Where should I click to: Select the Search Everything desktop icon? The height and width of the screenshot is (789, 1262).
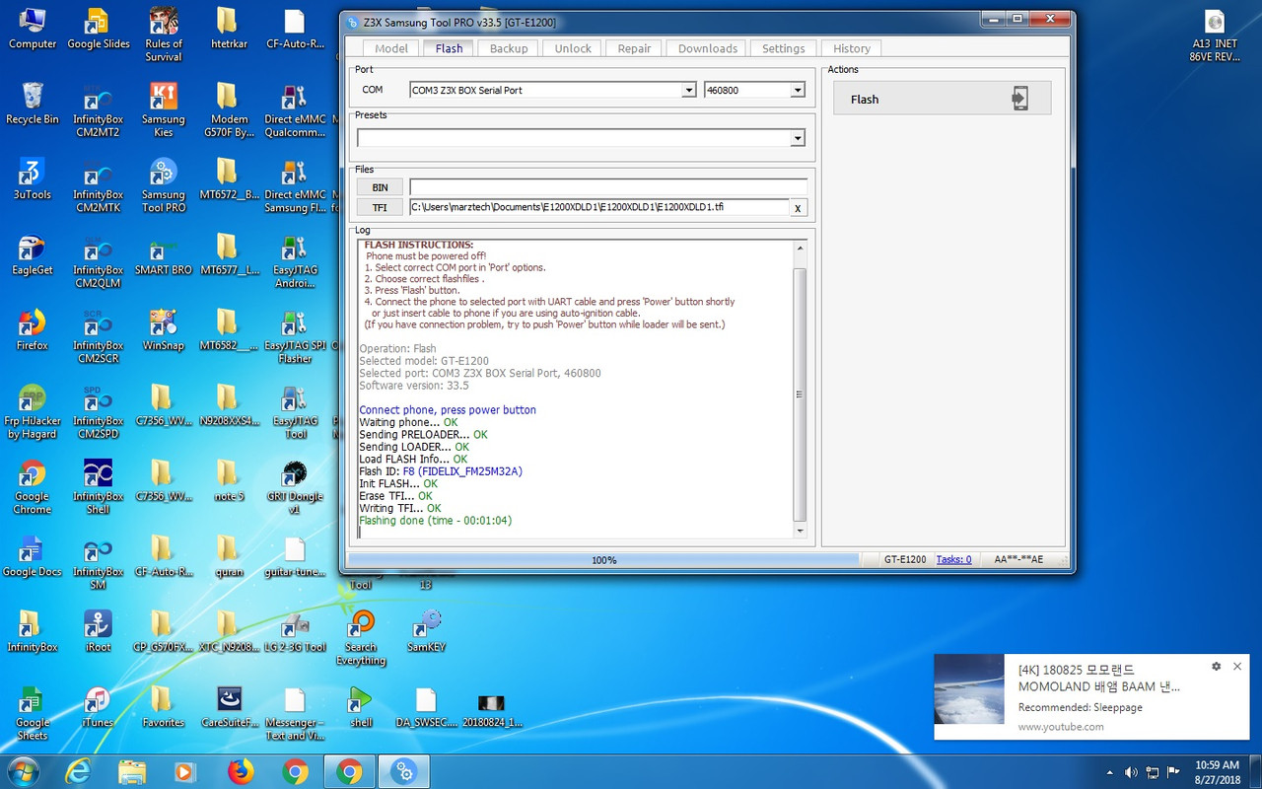pyautogui.click(x=361, y=639)
